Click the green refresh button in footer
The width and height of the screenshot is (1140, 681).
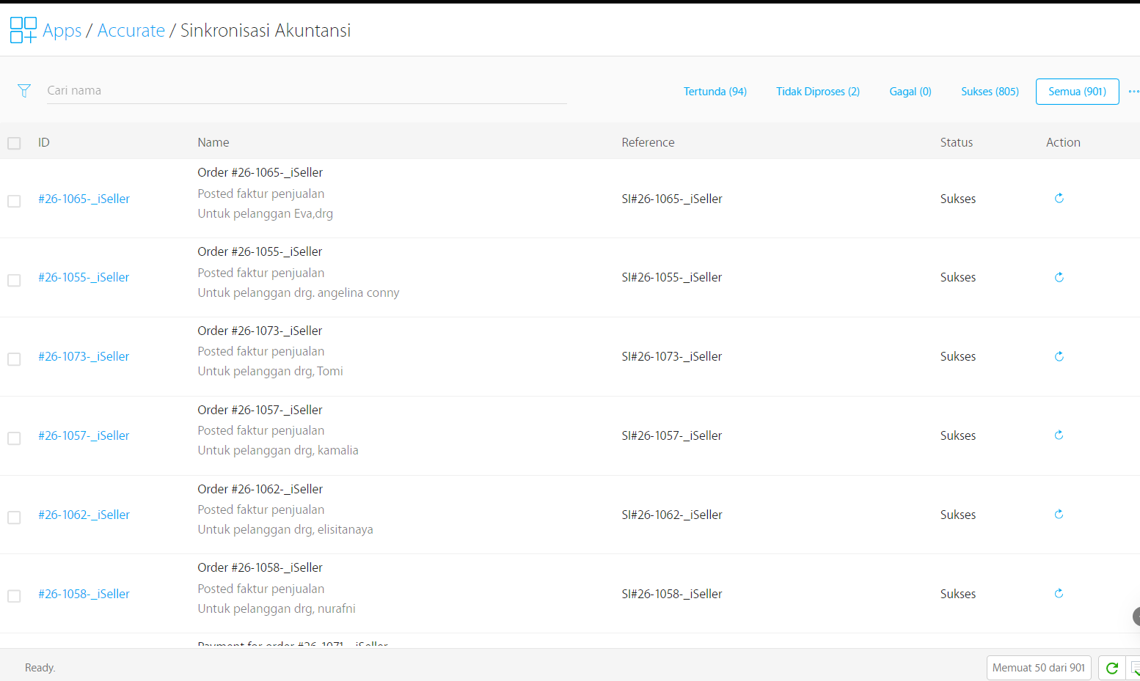tap(1111, 668)
